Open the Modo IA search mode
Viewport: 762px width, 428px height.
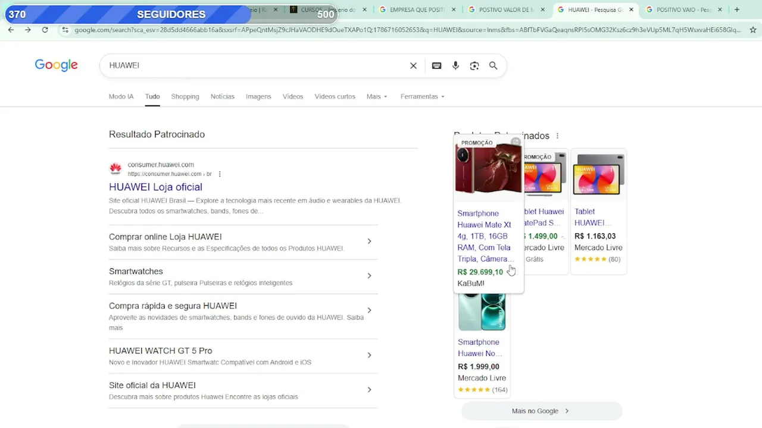click(x=121, y=96)
